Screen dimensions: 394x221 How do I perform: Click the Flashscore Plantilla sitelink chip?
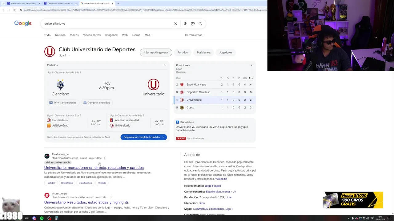(x=102, y=183)
